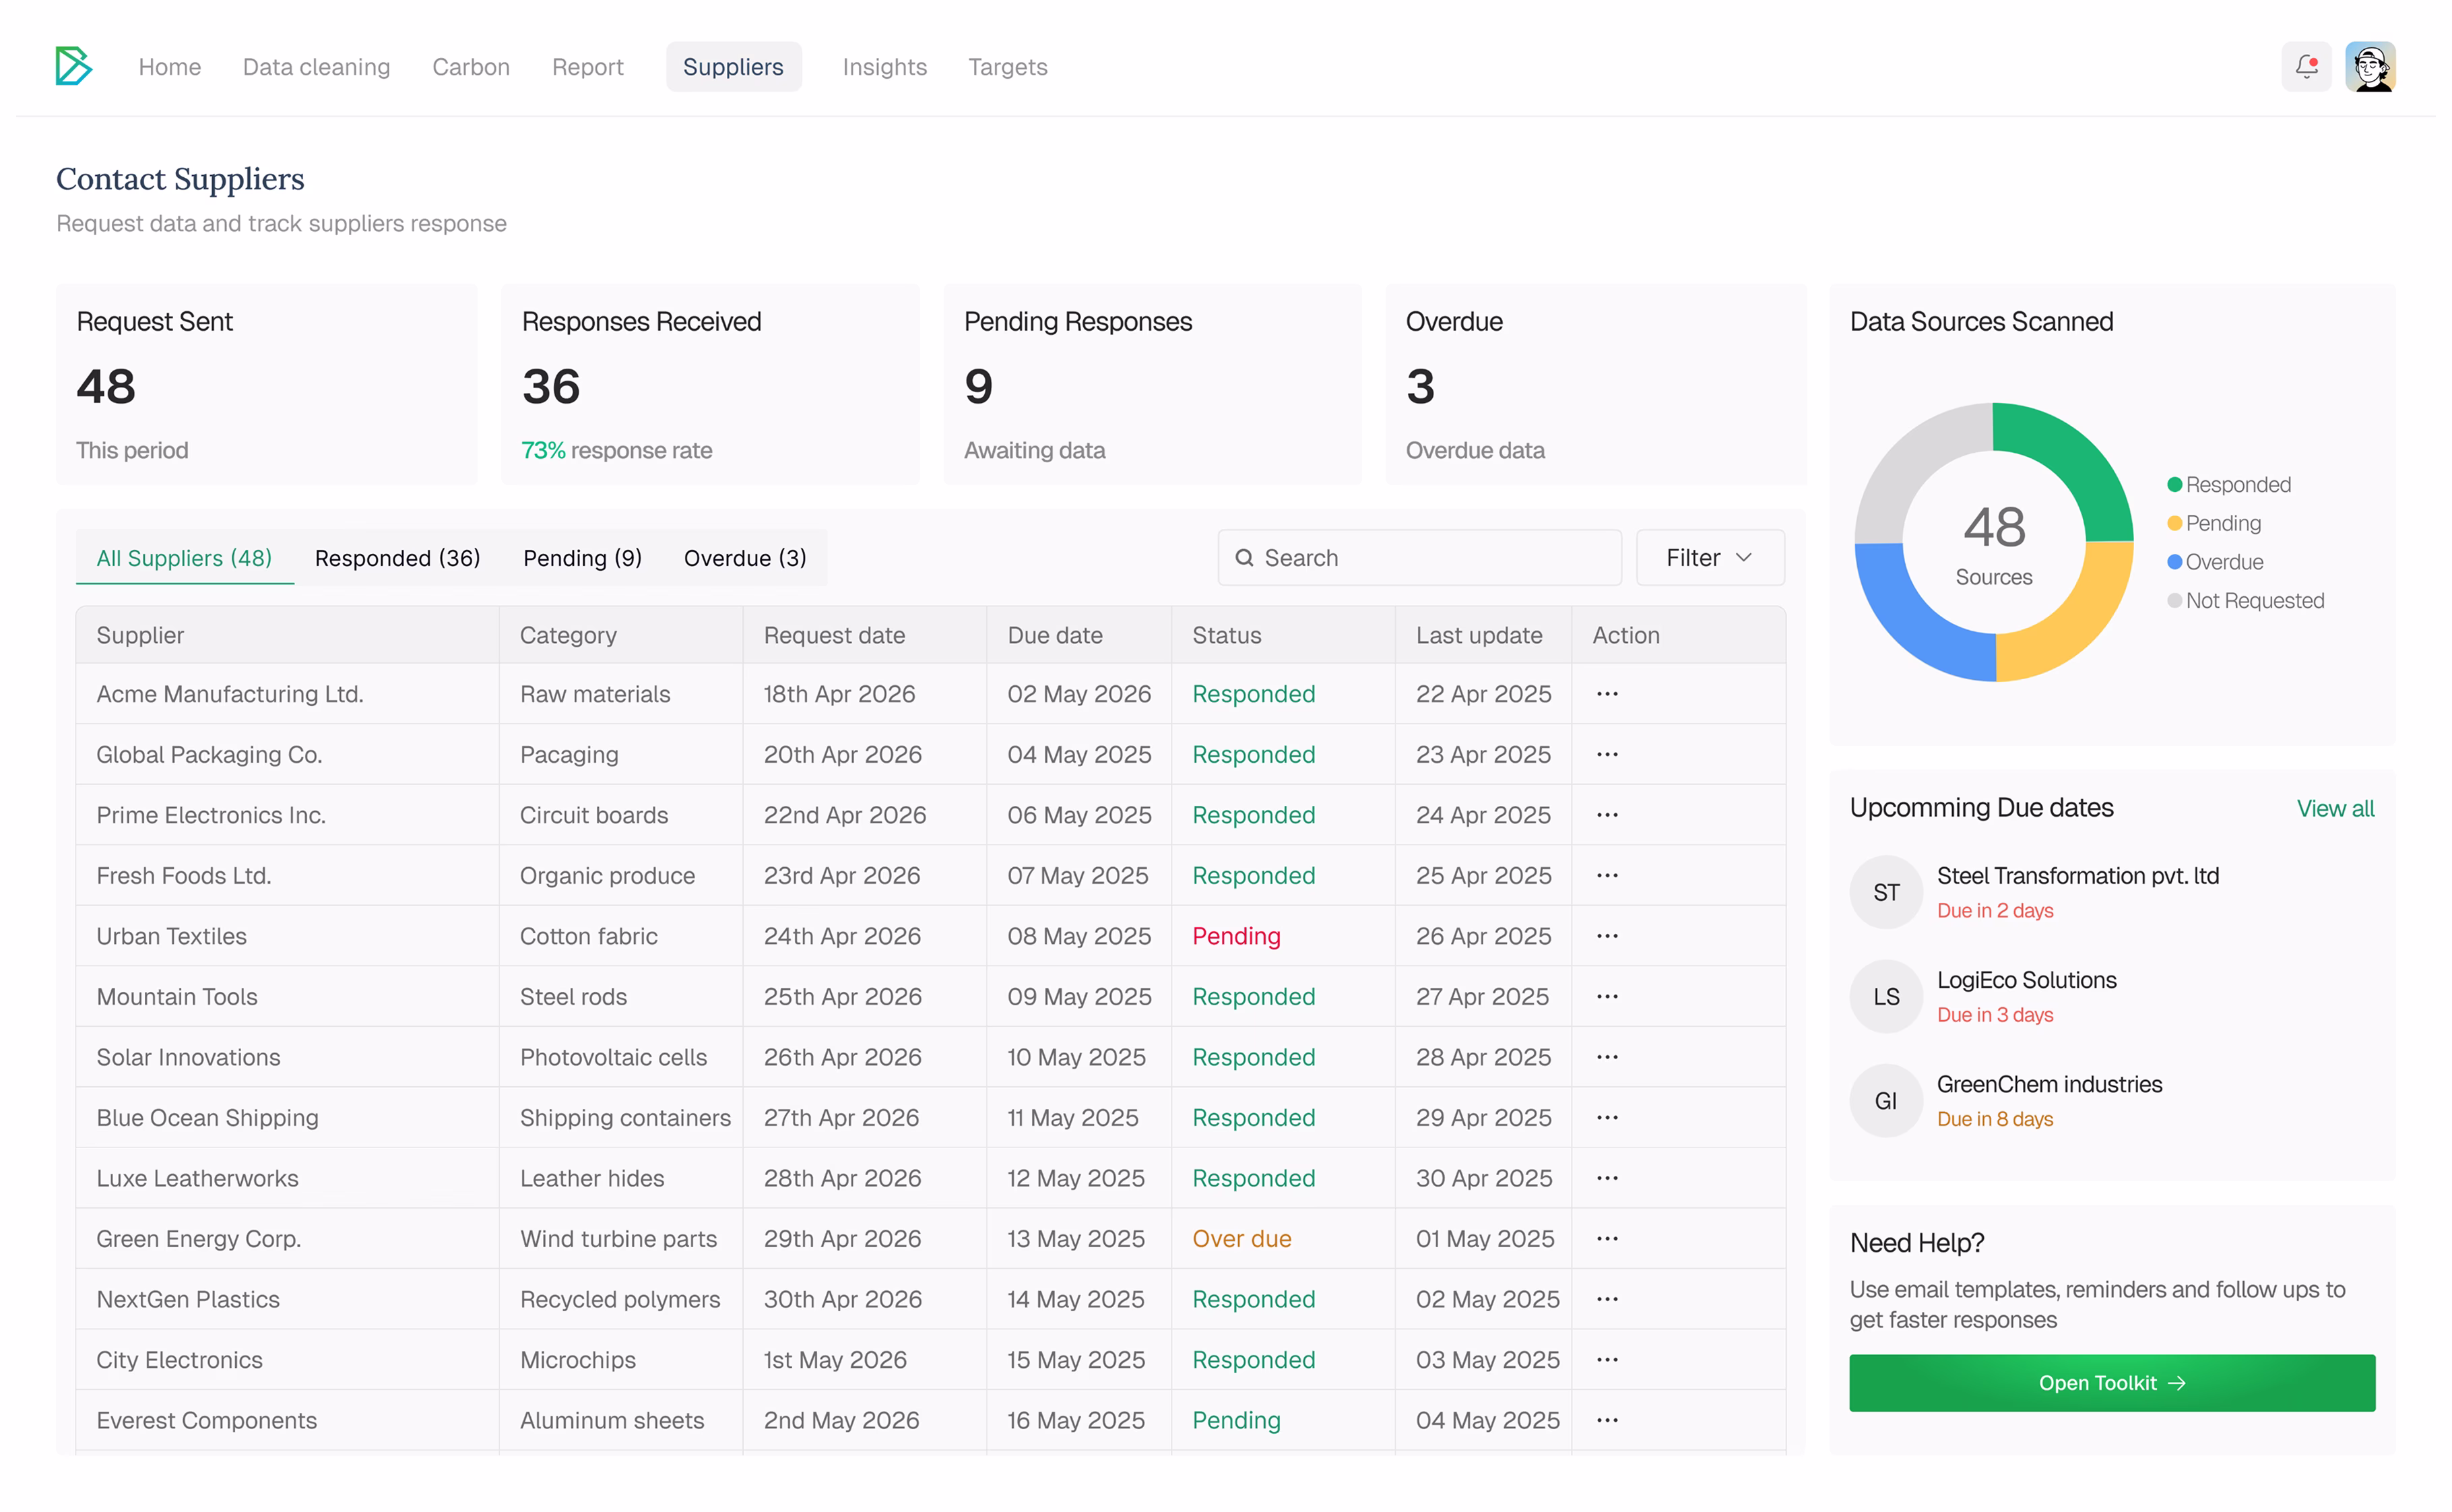Image resolution: width=2452 pixels, height=1512 pixels.
Task: Click the green app logo icon
Action: (x=73, y=66)
